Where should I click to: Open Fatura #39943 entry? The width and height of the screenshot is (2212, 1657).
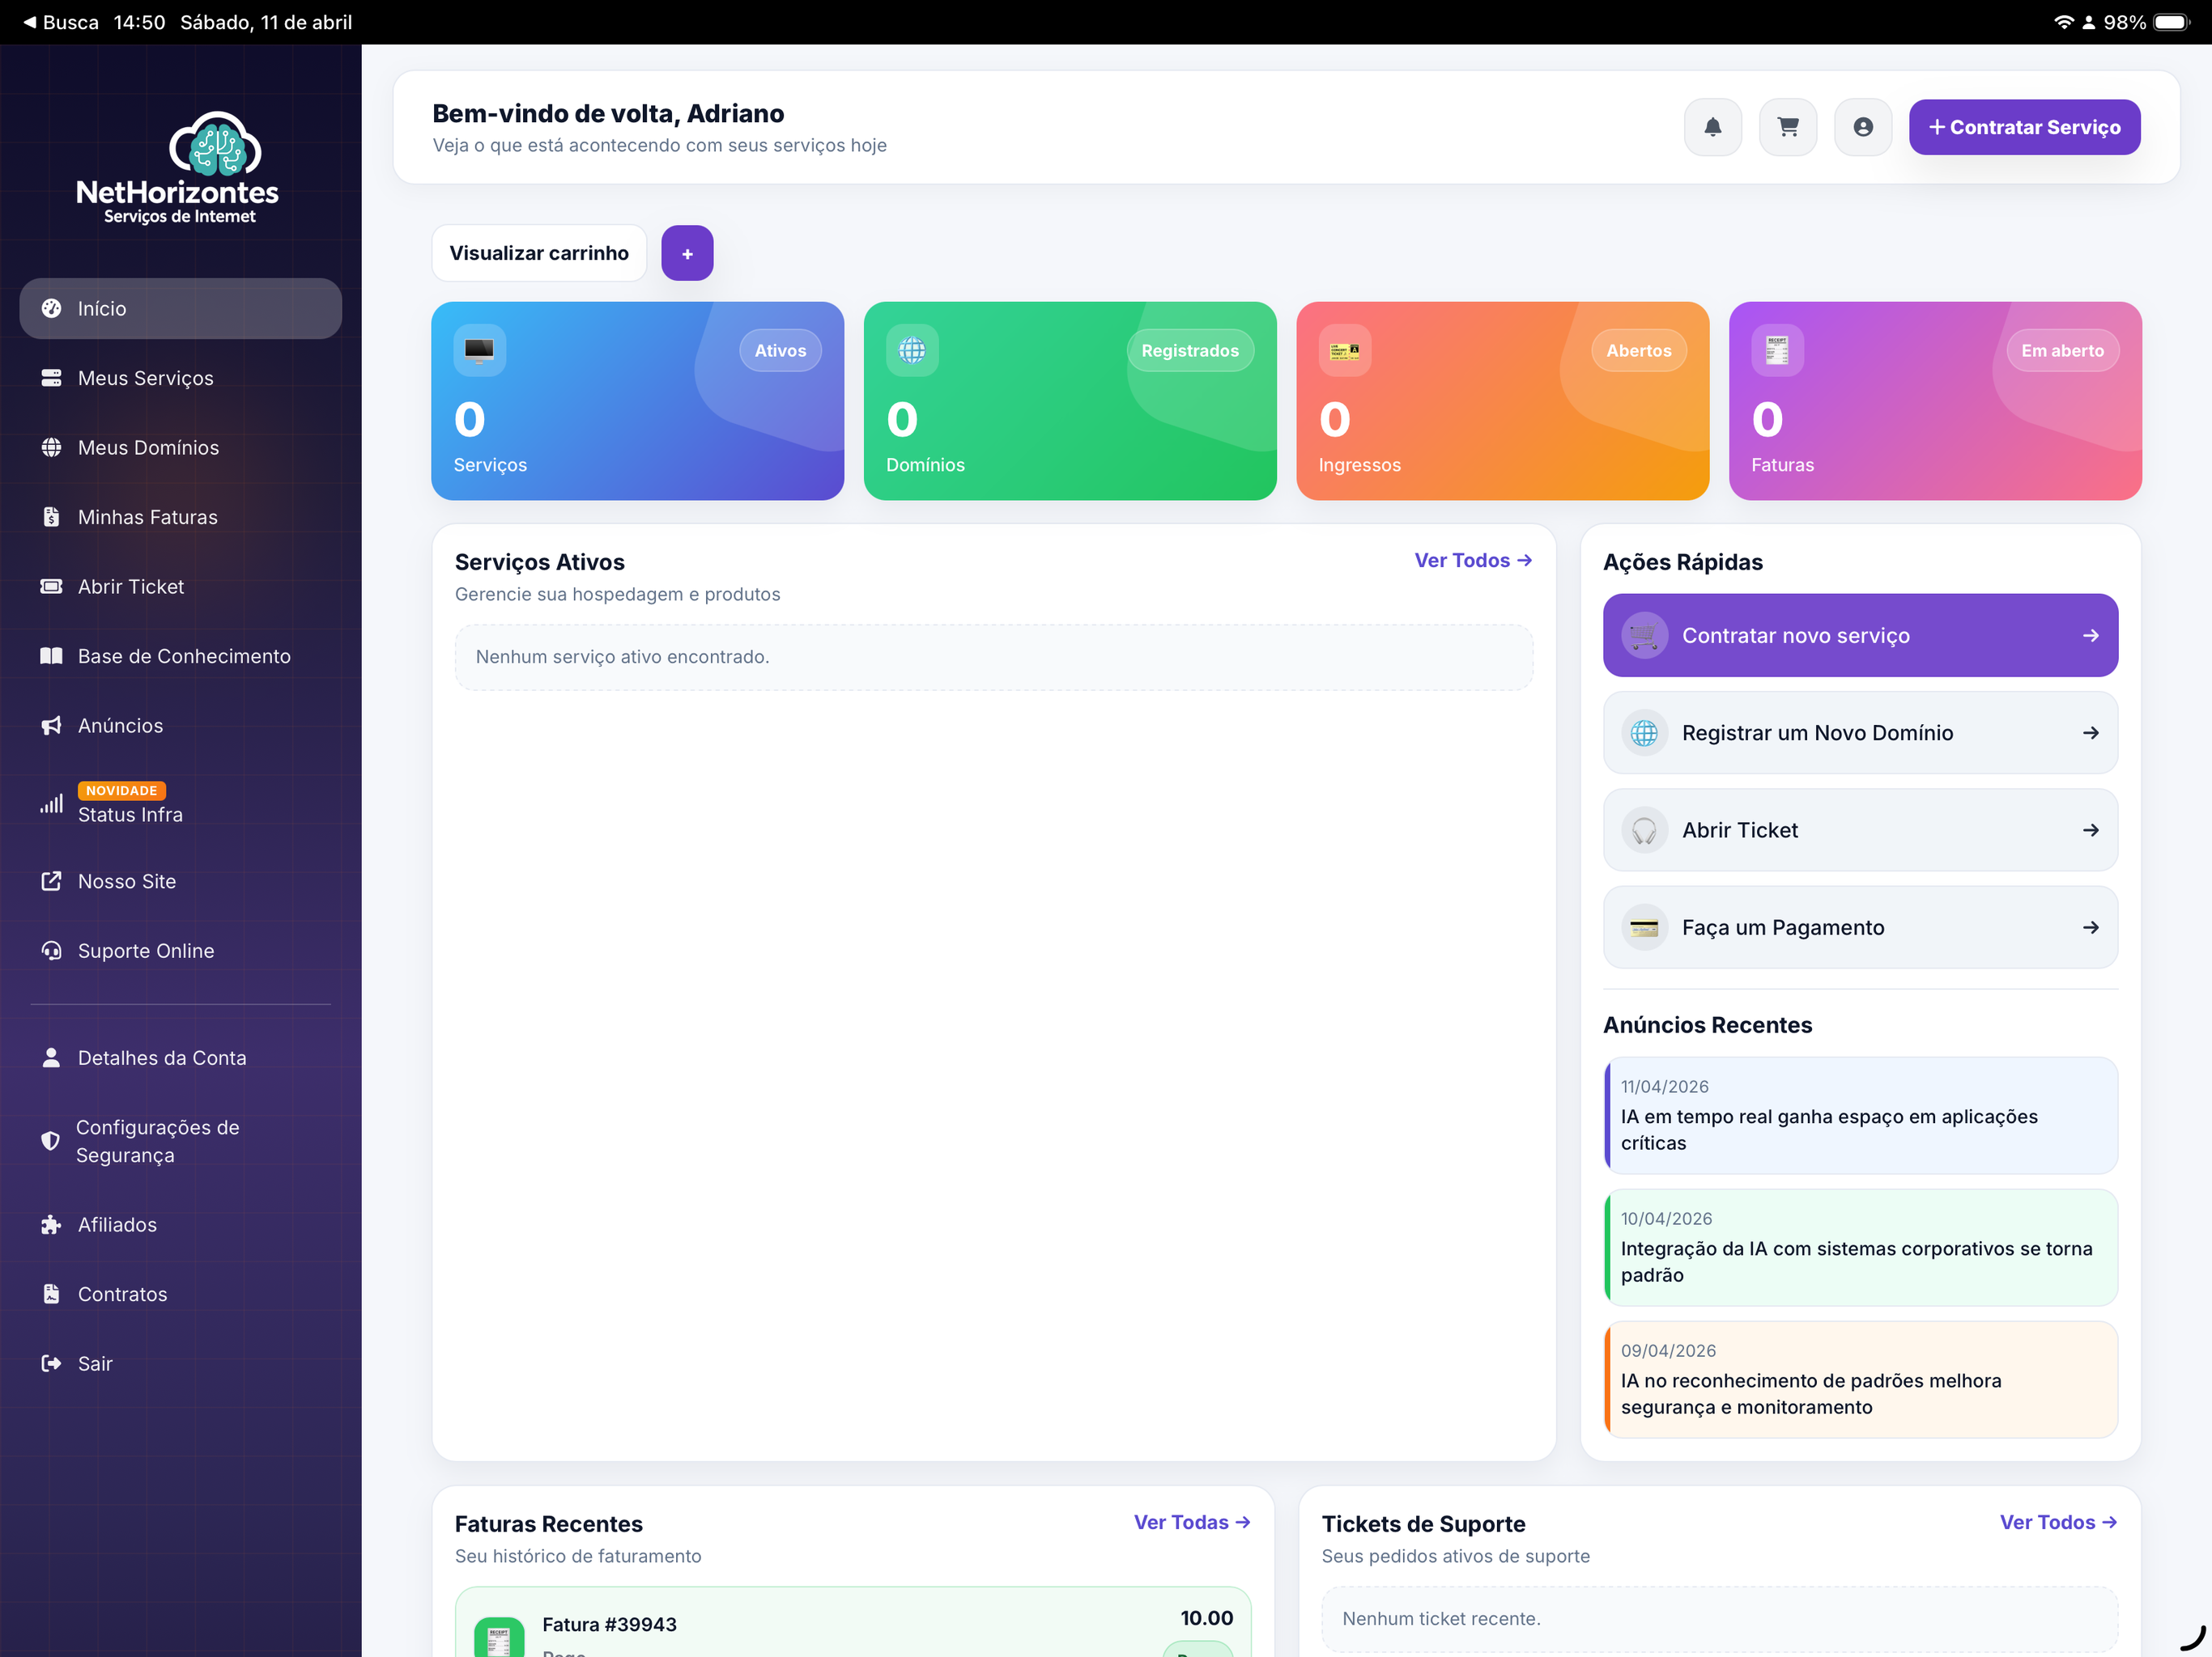click(853, 1622)
